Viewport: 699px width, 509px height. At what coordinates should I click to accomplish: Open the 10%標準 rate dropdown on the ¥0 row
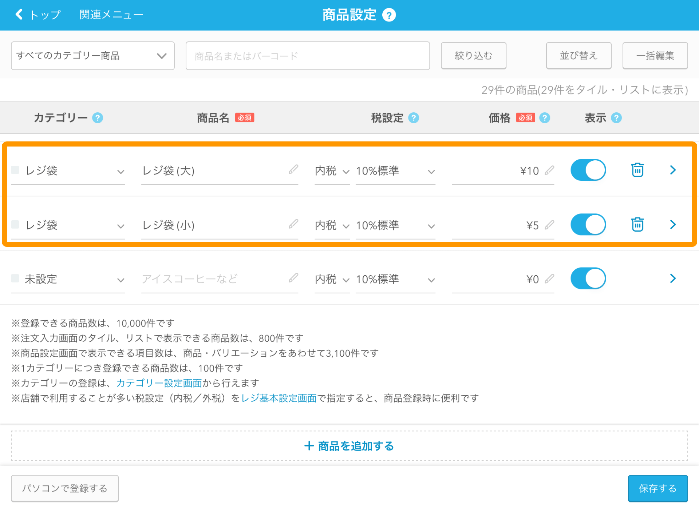pyautogui.click(x=395, y=279)
